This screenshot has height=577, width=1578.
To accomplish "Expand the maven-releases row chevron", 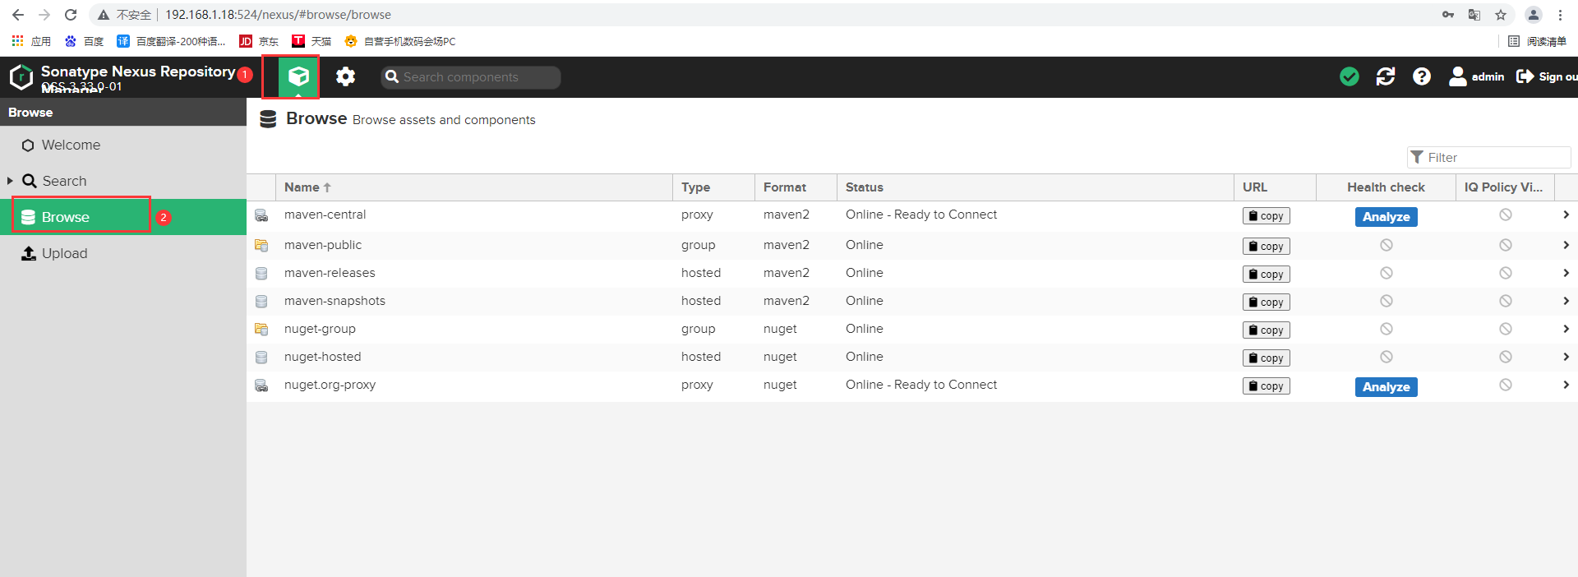I will point(1566,273).
